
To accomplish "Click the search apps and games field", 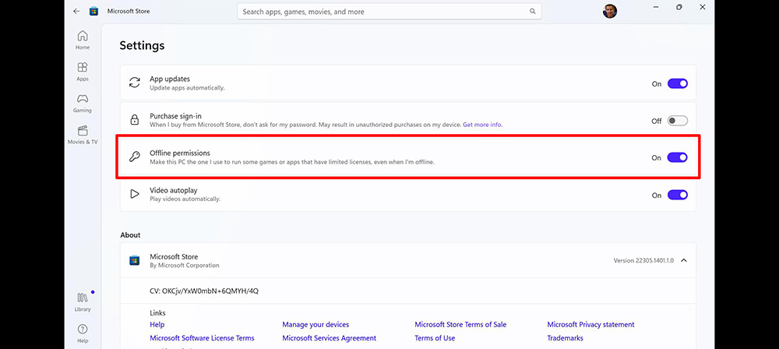I will (x=382, y=12).
